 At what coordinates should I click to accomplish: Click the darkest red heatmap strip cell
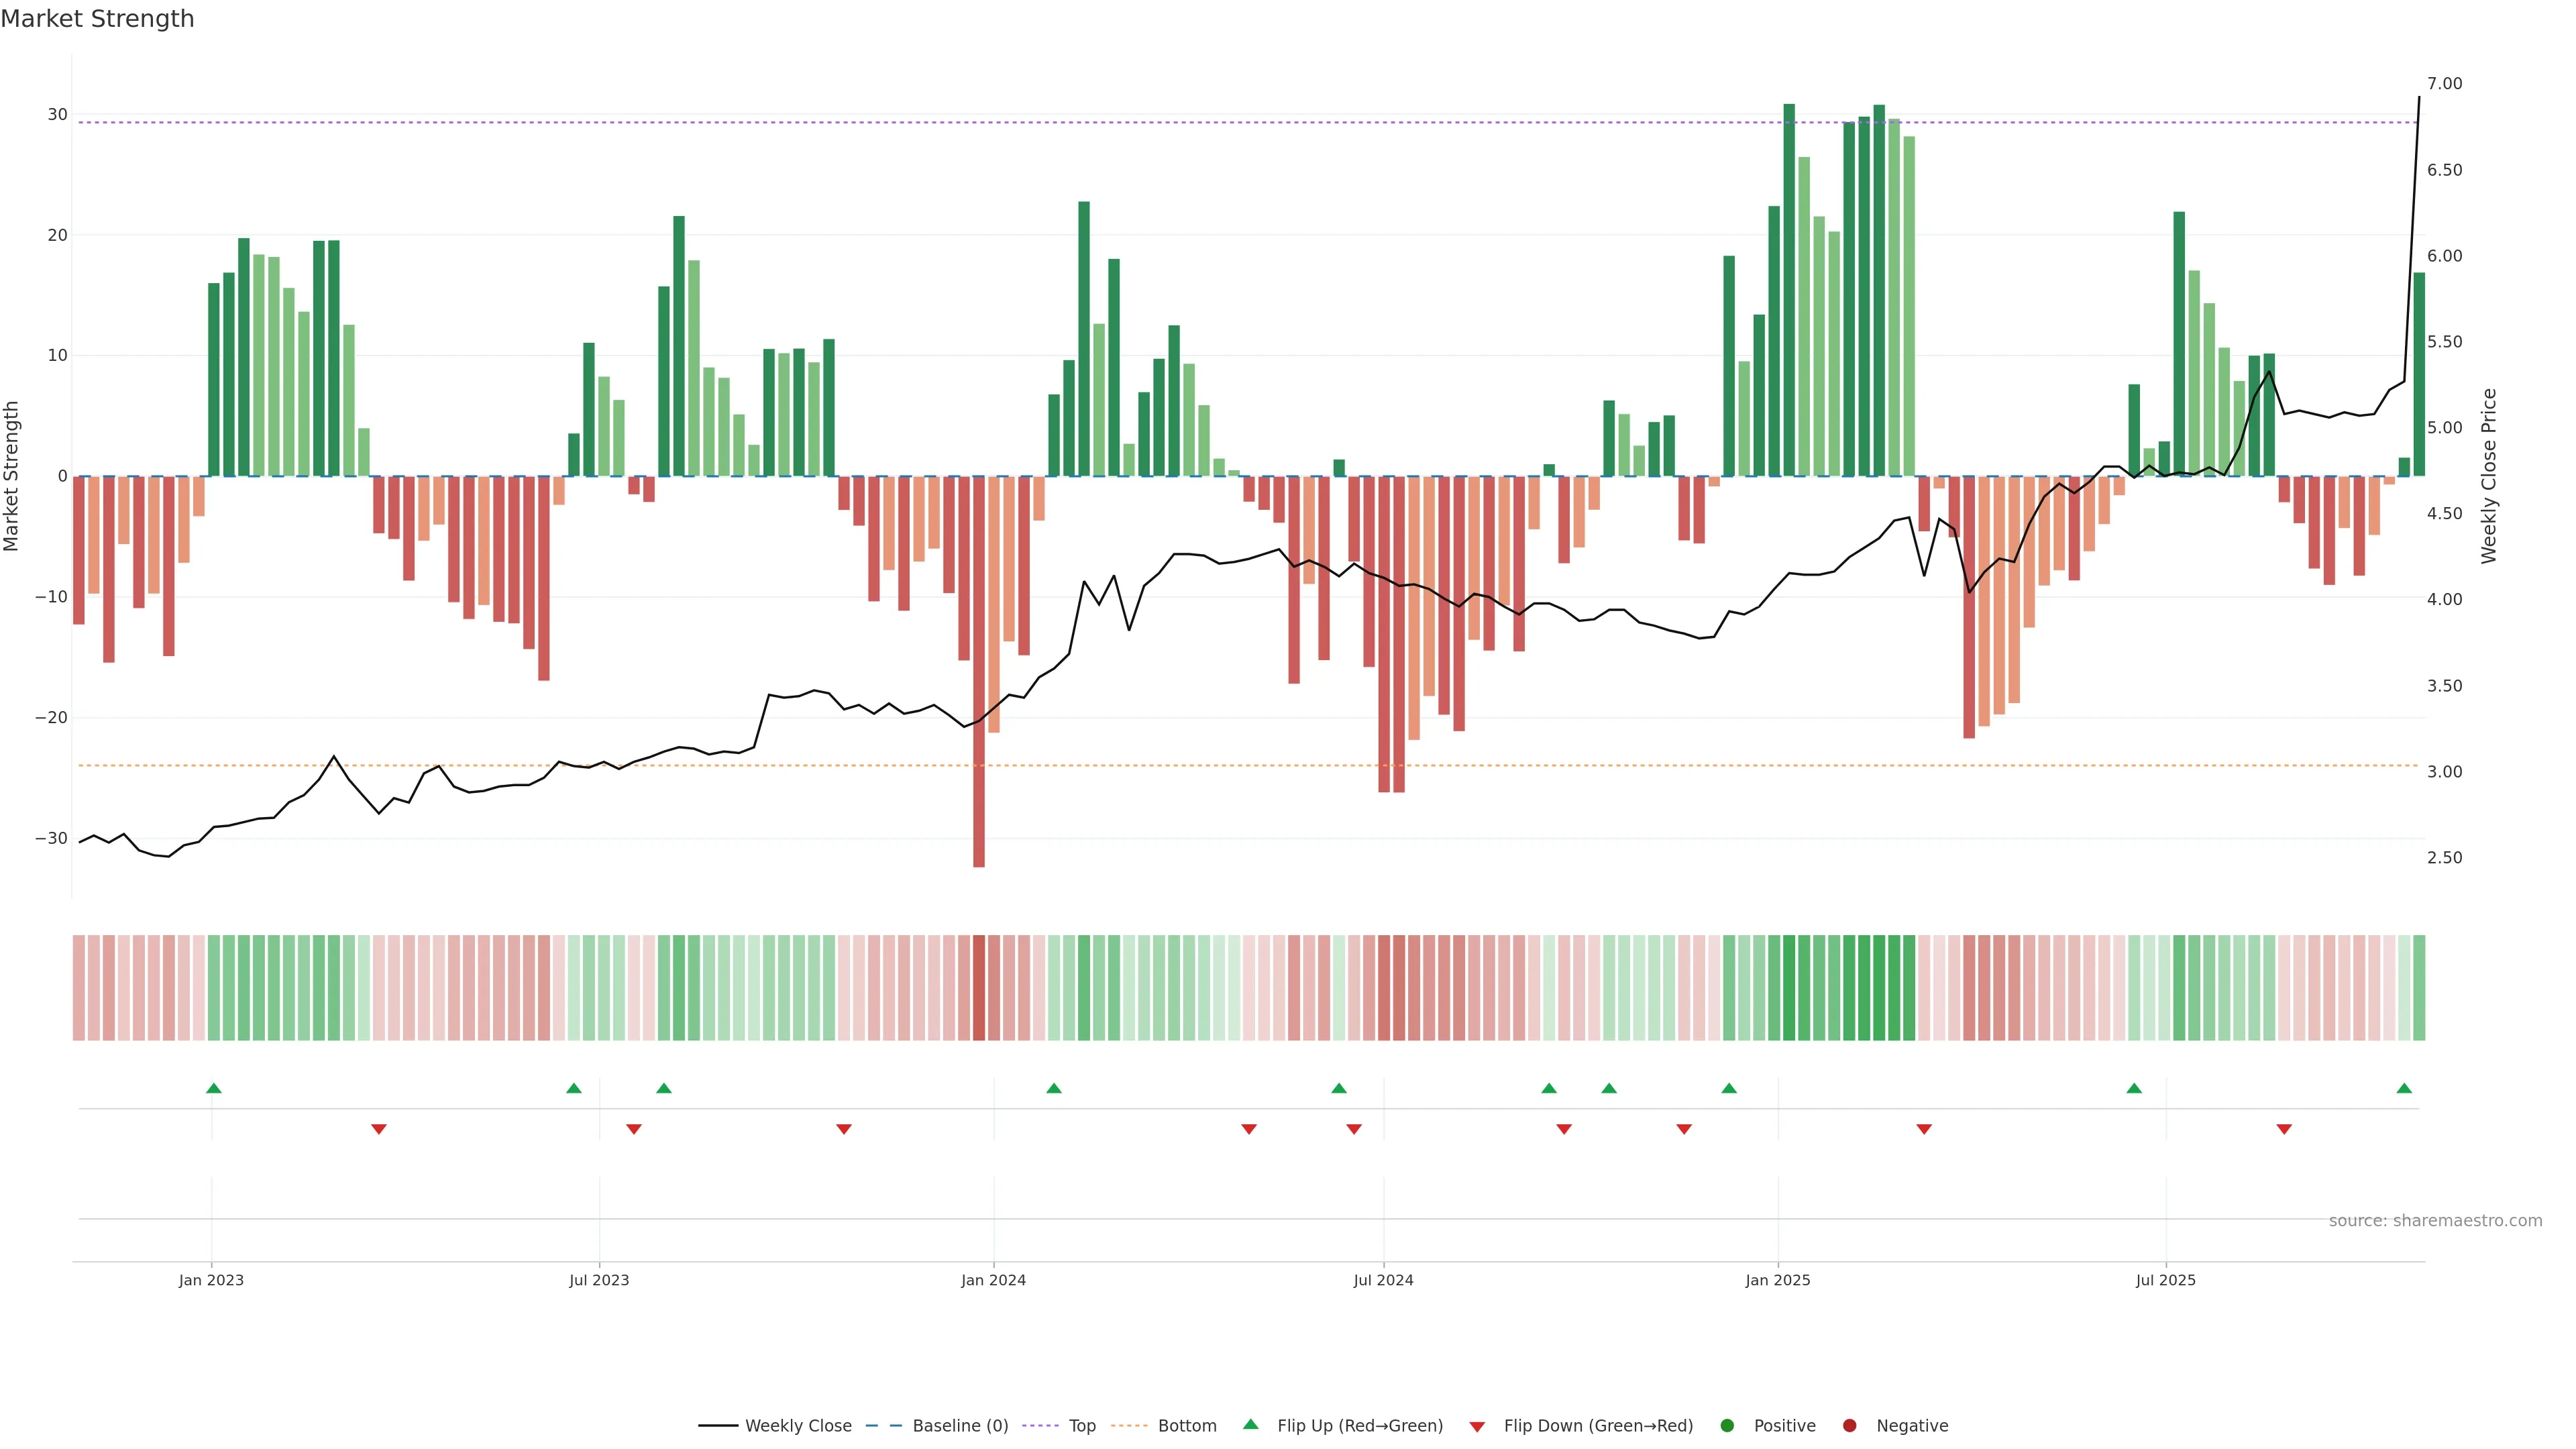coord(979,987)
